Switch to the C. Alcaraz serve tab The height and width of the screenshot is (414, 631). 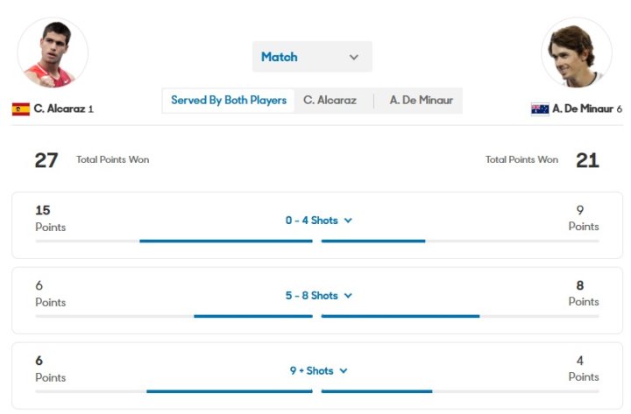tap(330, 101)
